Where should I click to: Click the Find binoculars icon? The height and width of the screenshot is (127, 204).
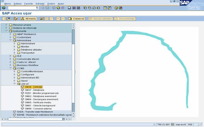point(74,8)
